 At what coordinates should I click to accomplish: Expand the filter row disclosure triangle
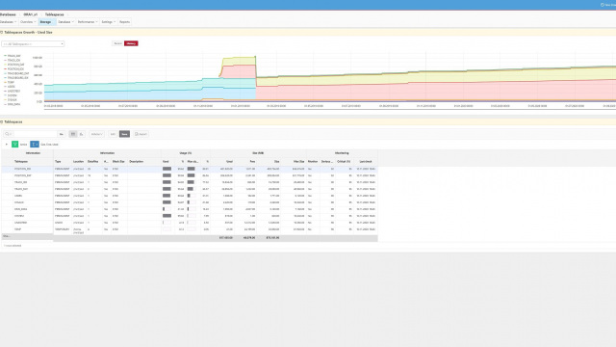(7, 145)
